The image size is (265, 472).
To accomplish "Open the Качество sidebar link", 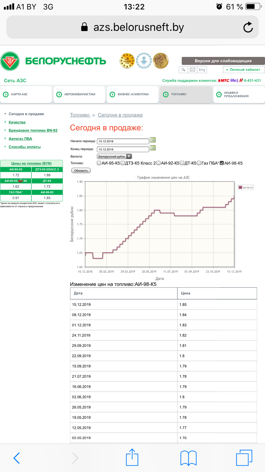I will pyautogui.click(x=17, y=122).
